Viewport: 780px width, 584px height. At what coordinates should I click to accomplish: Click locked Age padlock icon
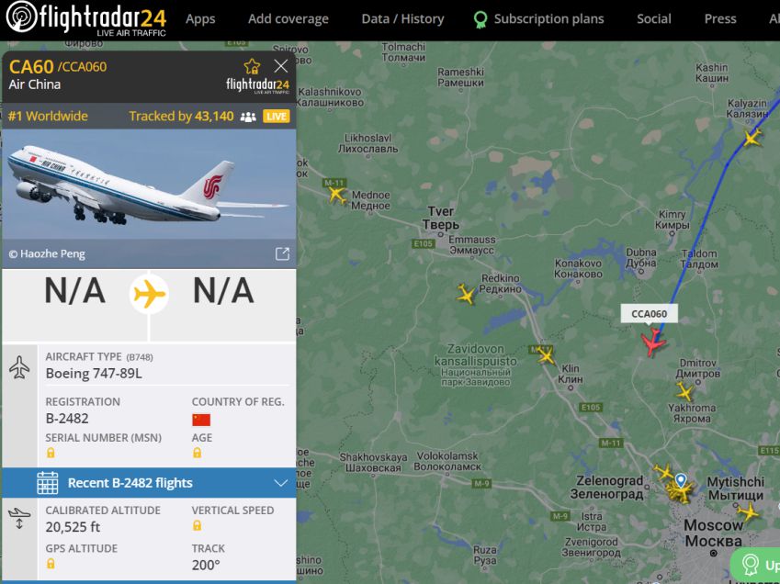(197, 453)
